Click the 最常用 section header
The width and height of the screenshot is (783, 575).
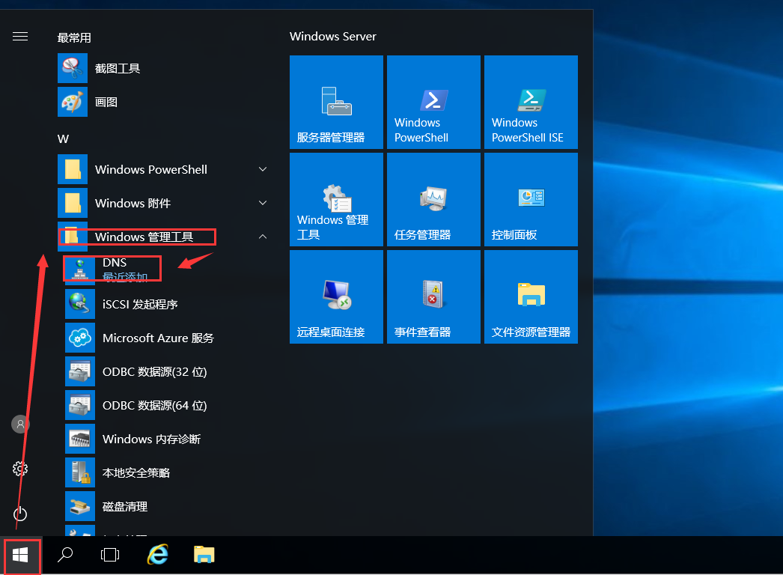pyautogui.click(x=74, y=37)
